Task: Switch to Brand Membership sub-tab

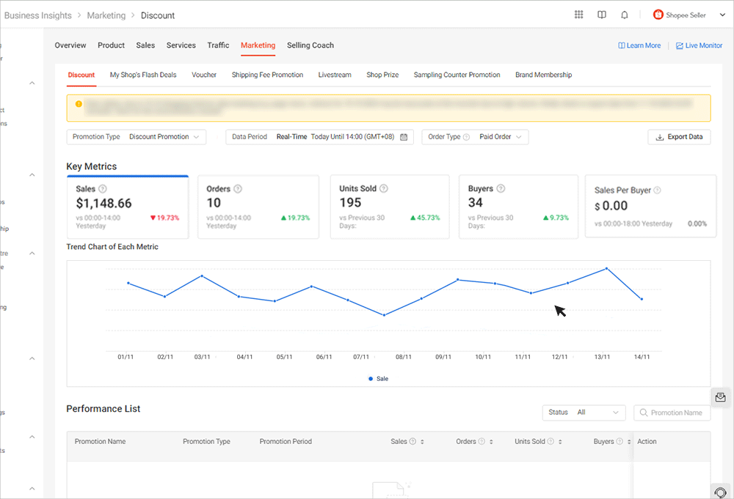Action: tap(543, 75)
